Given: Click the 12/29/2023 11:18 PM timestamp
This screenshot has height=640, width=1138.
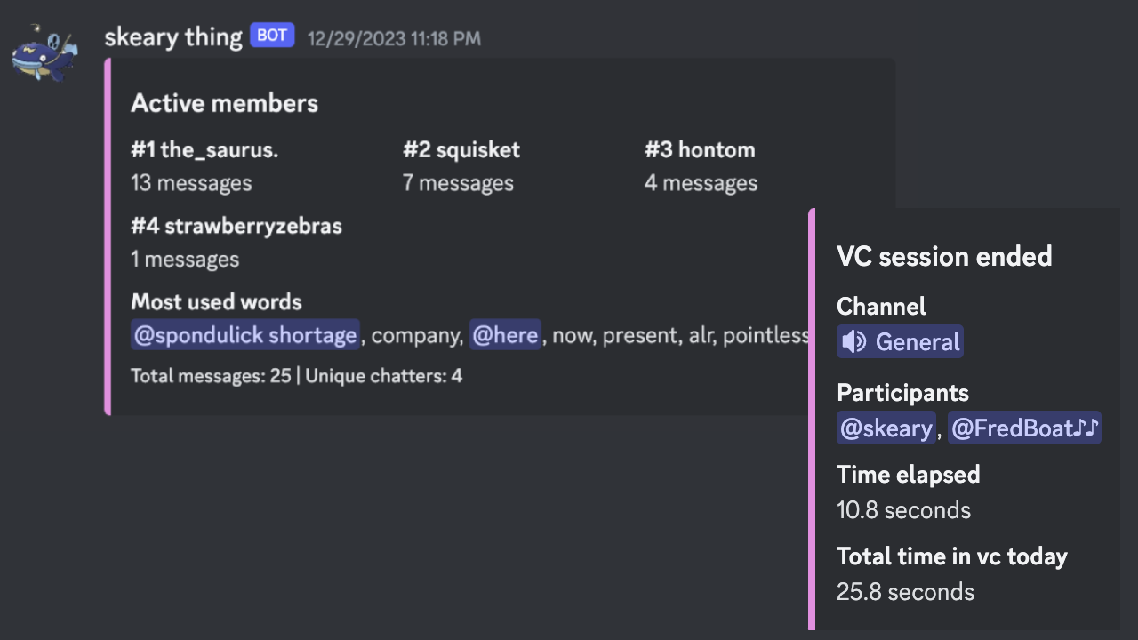Looking at the screenshot, I should (394, 38).
